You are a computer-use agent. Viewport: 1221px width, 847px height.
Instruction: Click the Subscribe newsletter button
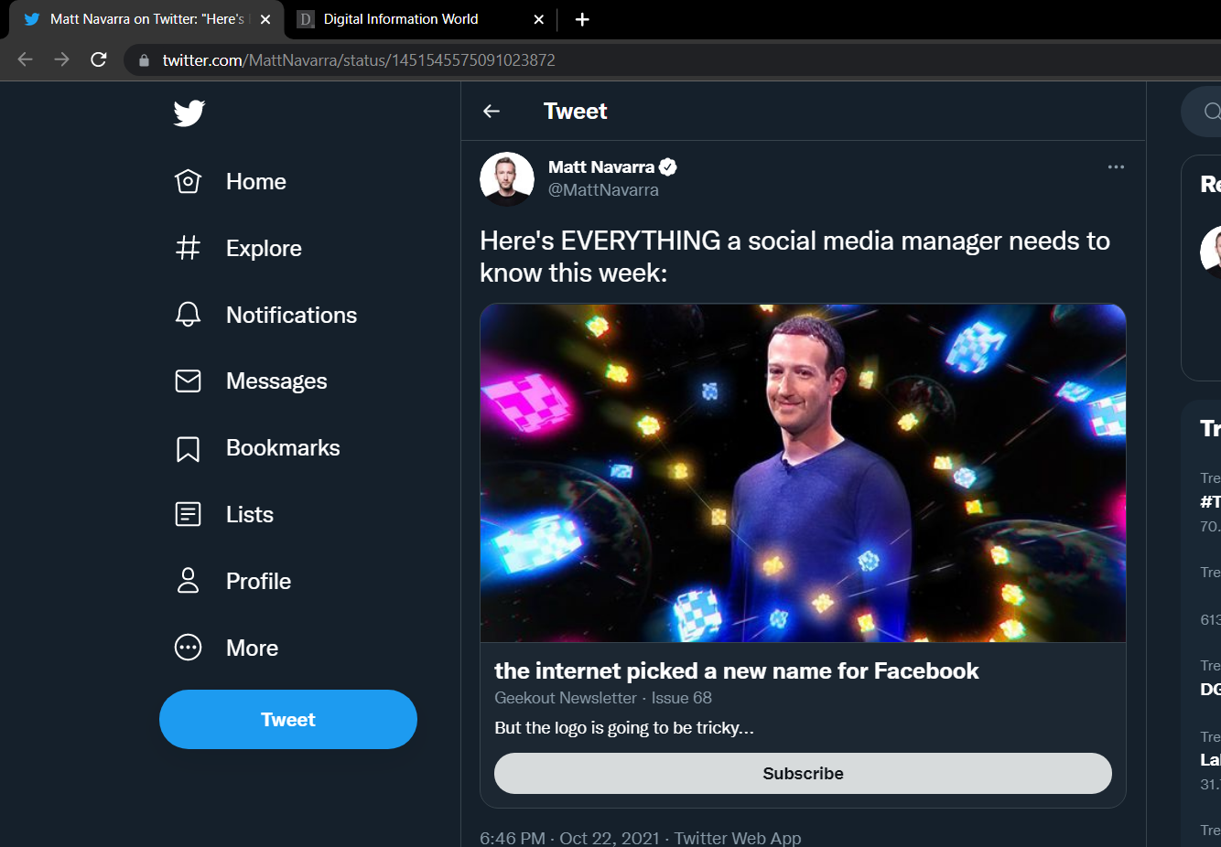click(803, 773)
